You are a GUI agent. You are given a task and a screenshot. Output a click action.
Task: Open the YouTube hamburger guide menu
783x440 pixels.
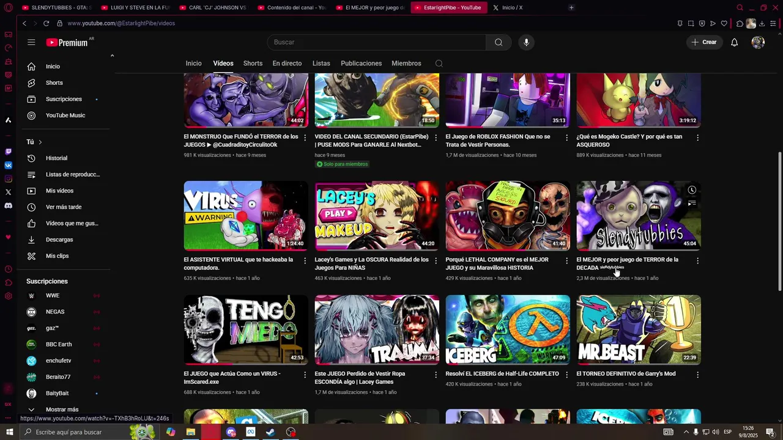[x=31, y=42]
